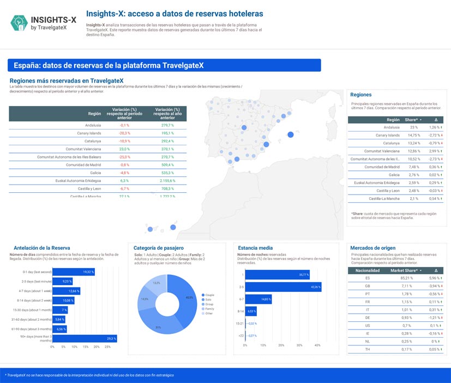Image resolution: width=451 pixels, height=383 pixels.
Task: Click '14,75 %' share value for Canary Islands
Action: click(414, 135)
